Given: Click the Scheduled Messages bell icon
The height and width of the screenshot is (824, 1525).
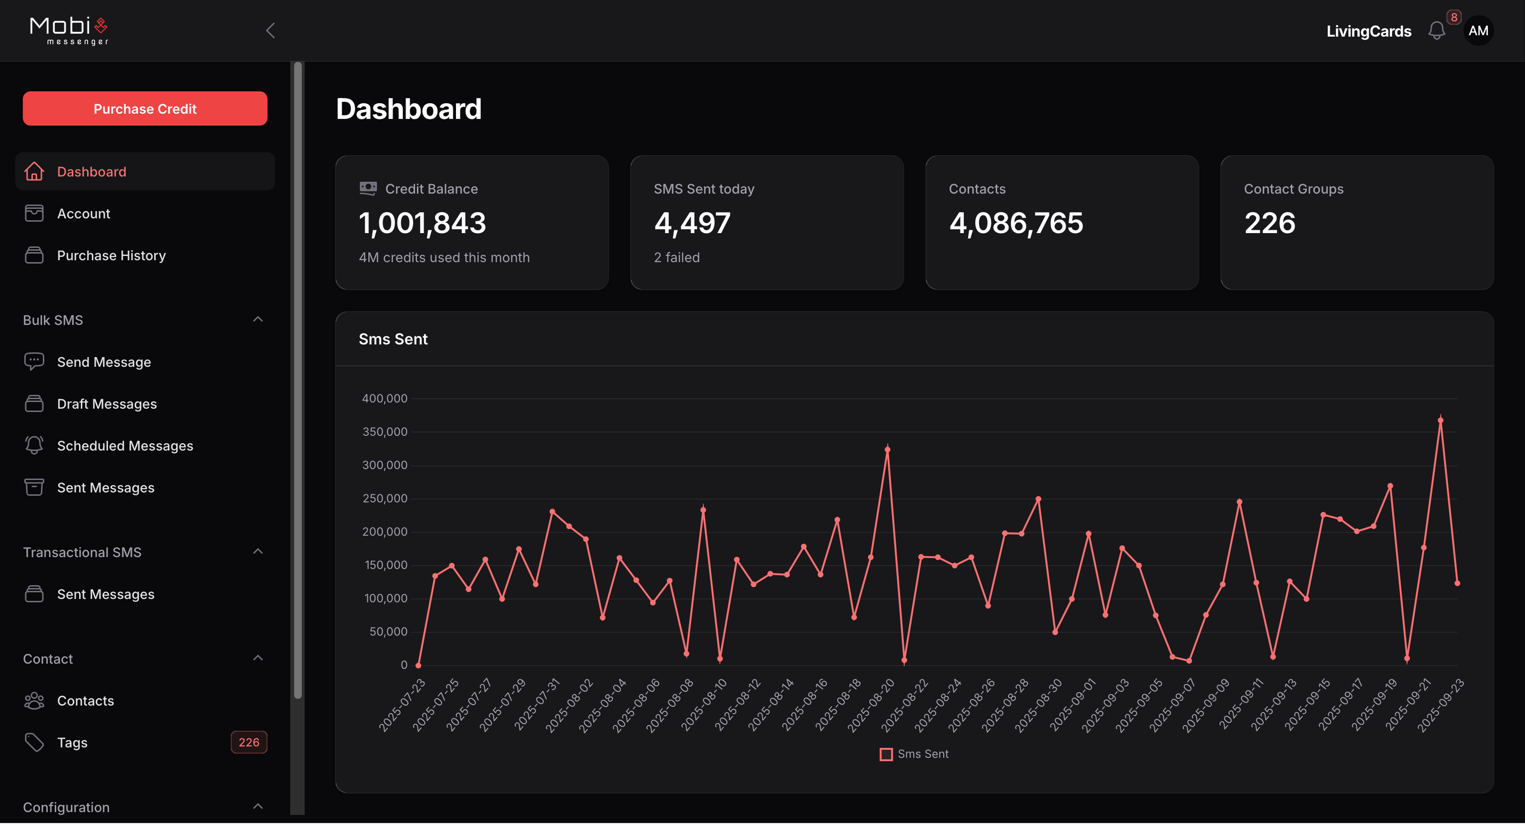Looking at the screenshot, I should (34, 445).
